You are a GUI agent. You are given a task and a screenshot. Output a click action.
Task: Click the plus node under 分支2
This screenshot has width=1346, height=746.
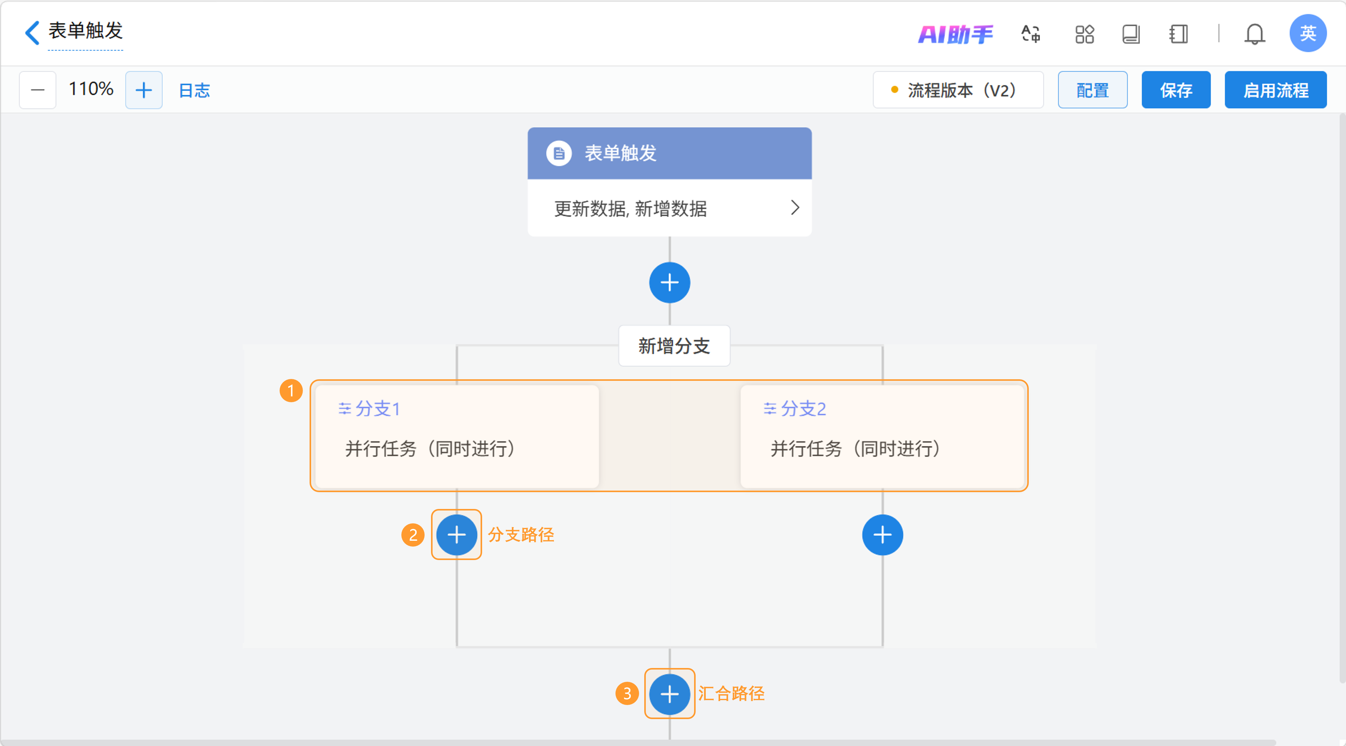(882, 535)
